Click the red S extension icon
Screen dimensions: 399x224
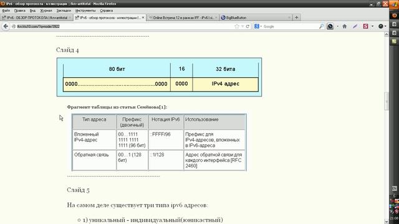[x=366, y=26]
